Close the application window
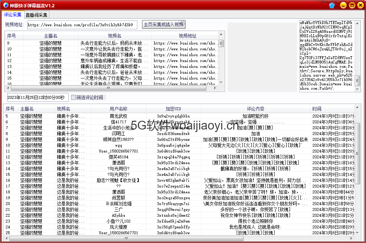 [361, 5]
